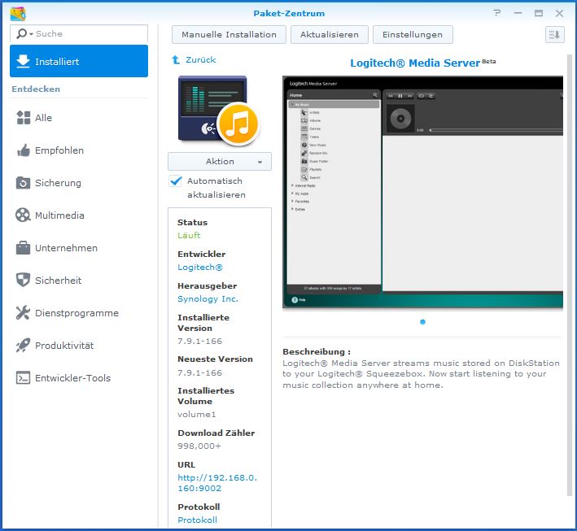Click the Logitech Media Server screenshot preview
This screenshot has width=577, height=531.
(422, 192)
